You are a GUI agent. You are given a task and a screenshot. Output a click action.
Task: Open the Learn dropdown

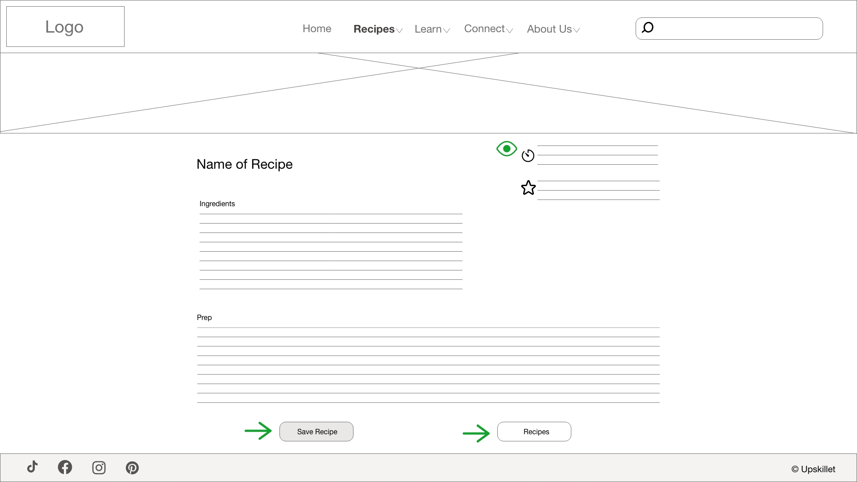[x=429, y=29]
